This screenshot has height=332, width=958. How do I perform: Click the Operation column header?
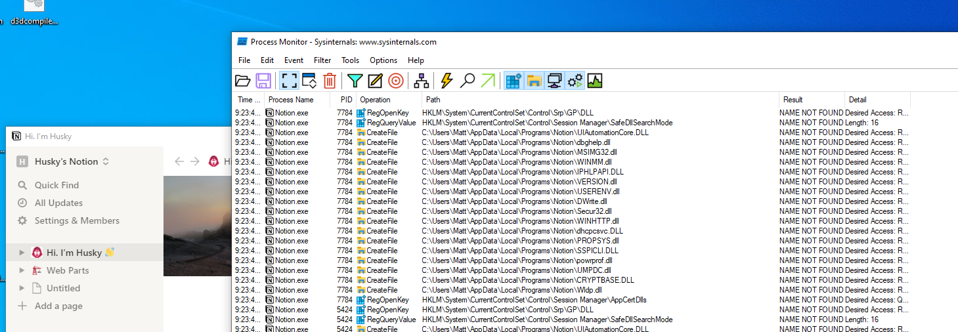(x=389, y=100)
